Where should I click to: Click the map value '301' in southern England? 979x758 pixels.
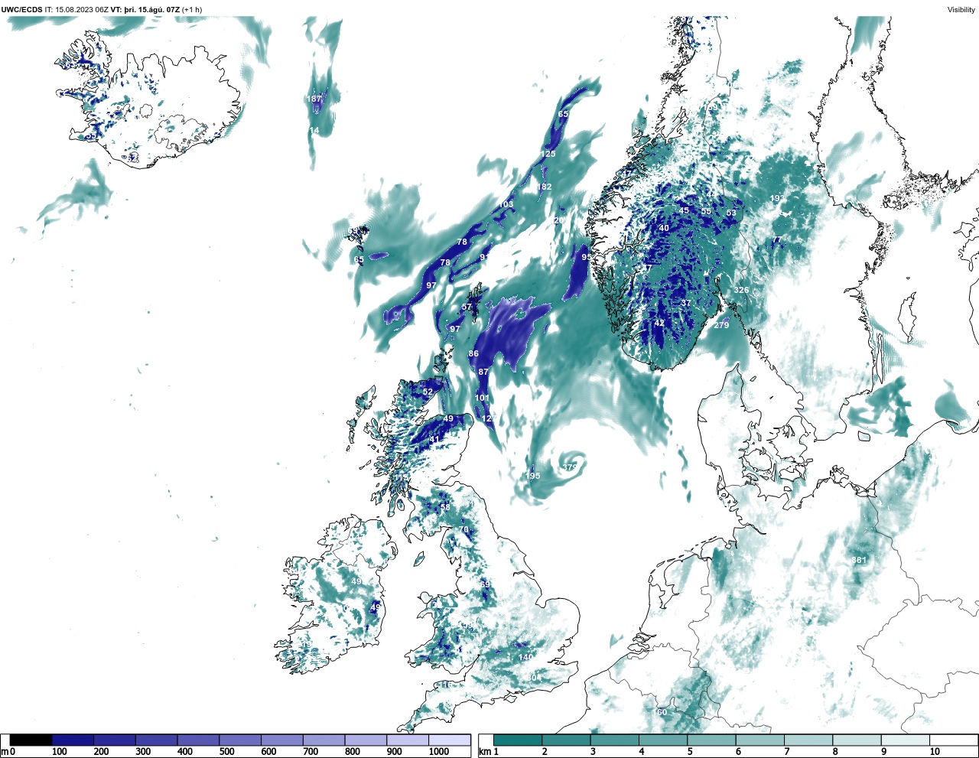(534, 677)
